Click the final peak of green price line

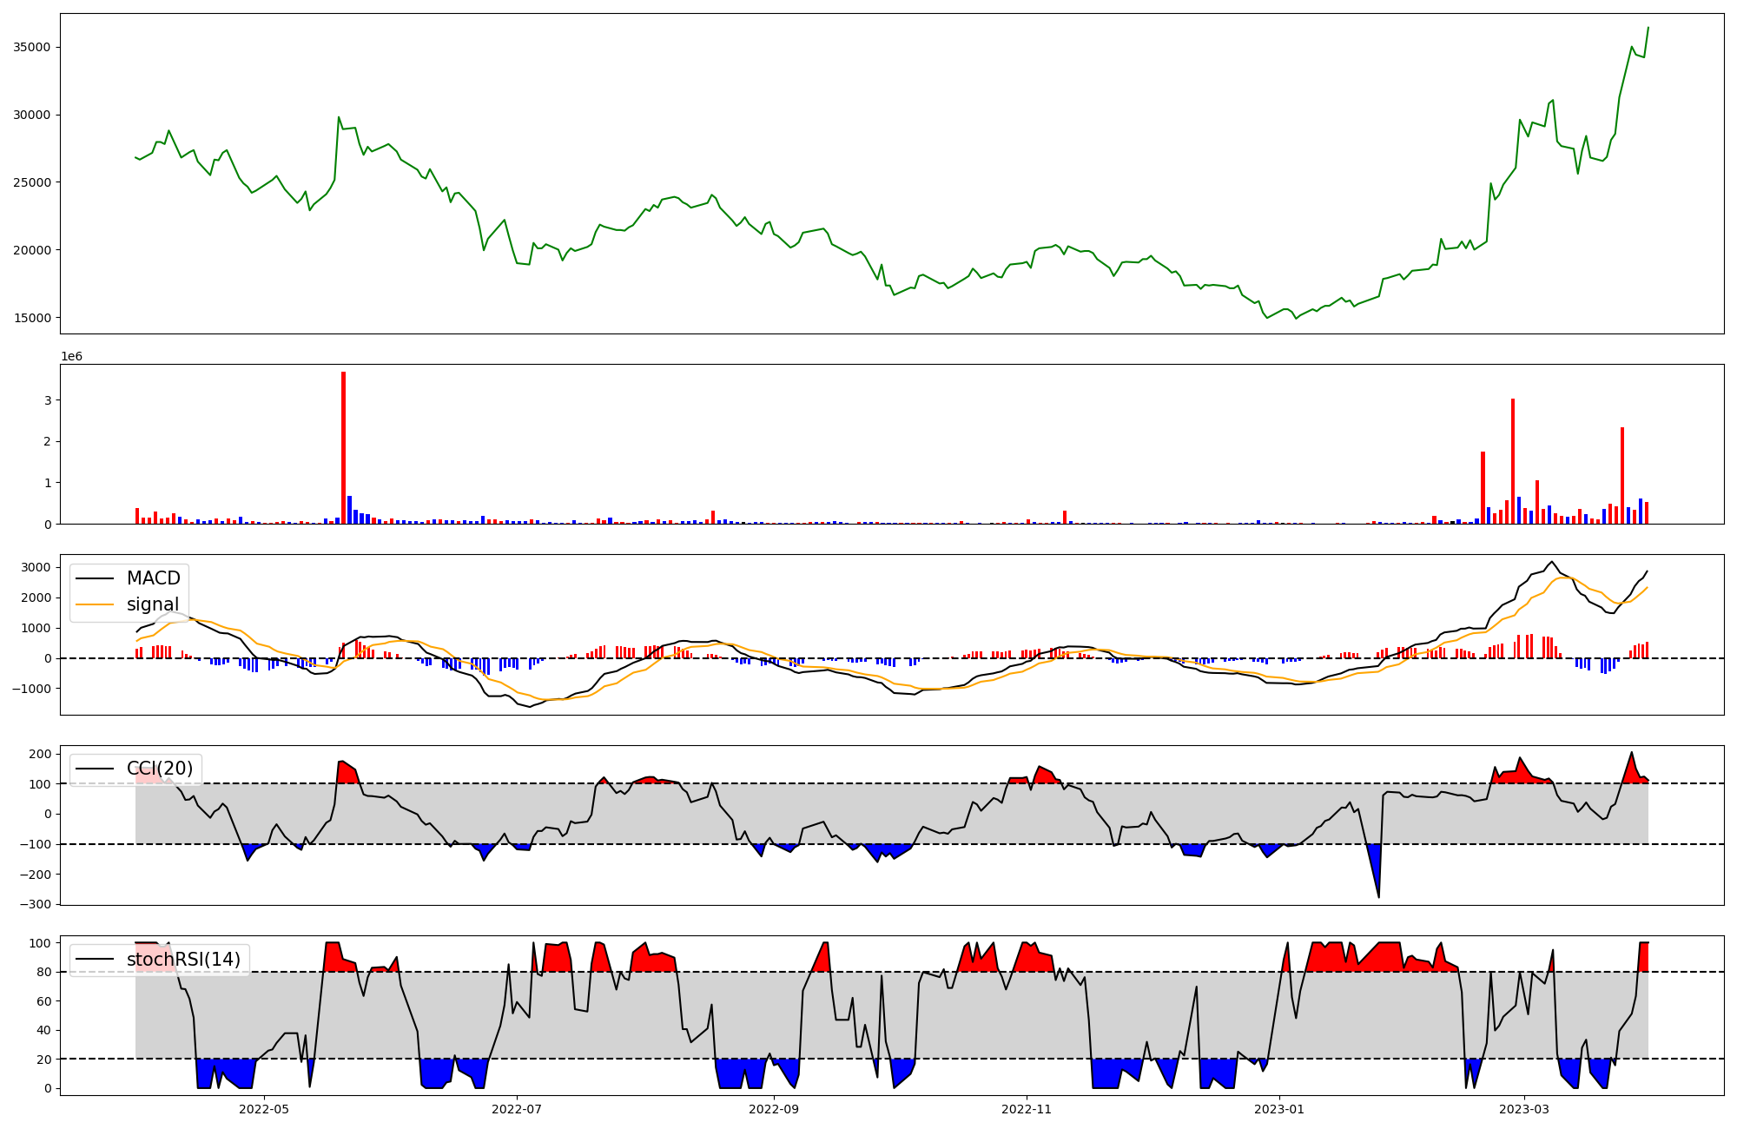[1648, 28]
